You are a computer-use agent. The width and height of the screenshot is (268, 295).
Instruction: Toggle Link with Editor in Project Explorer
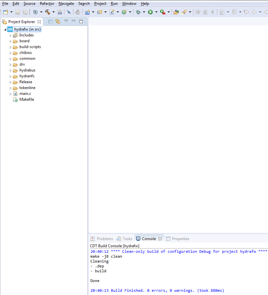click(58, 22)
